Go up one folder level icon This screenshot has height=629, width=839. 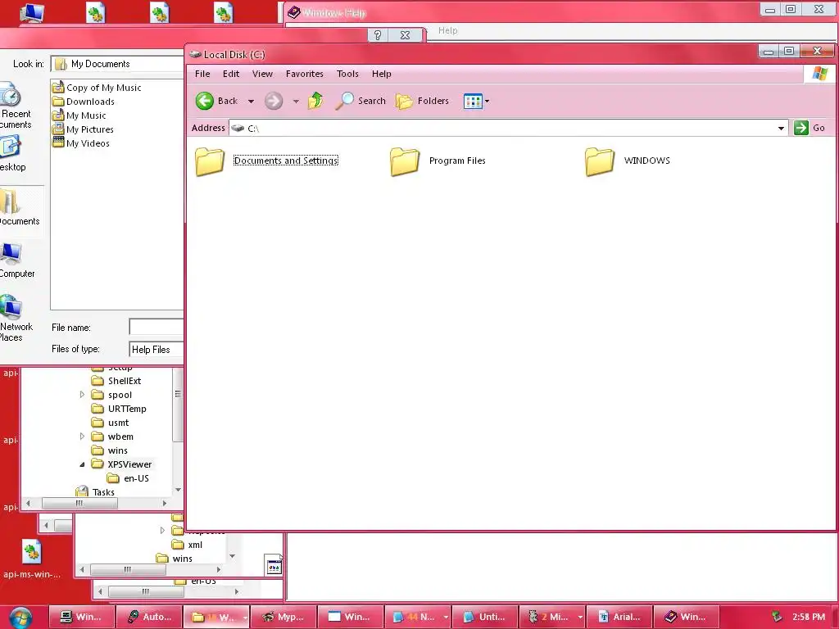(315, 101)
